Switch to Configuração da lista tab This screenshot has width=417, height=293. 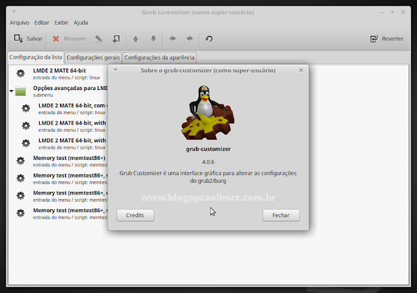pyautogui.click(x=36, y=57)
